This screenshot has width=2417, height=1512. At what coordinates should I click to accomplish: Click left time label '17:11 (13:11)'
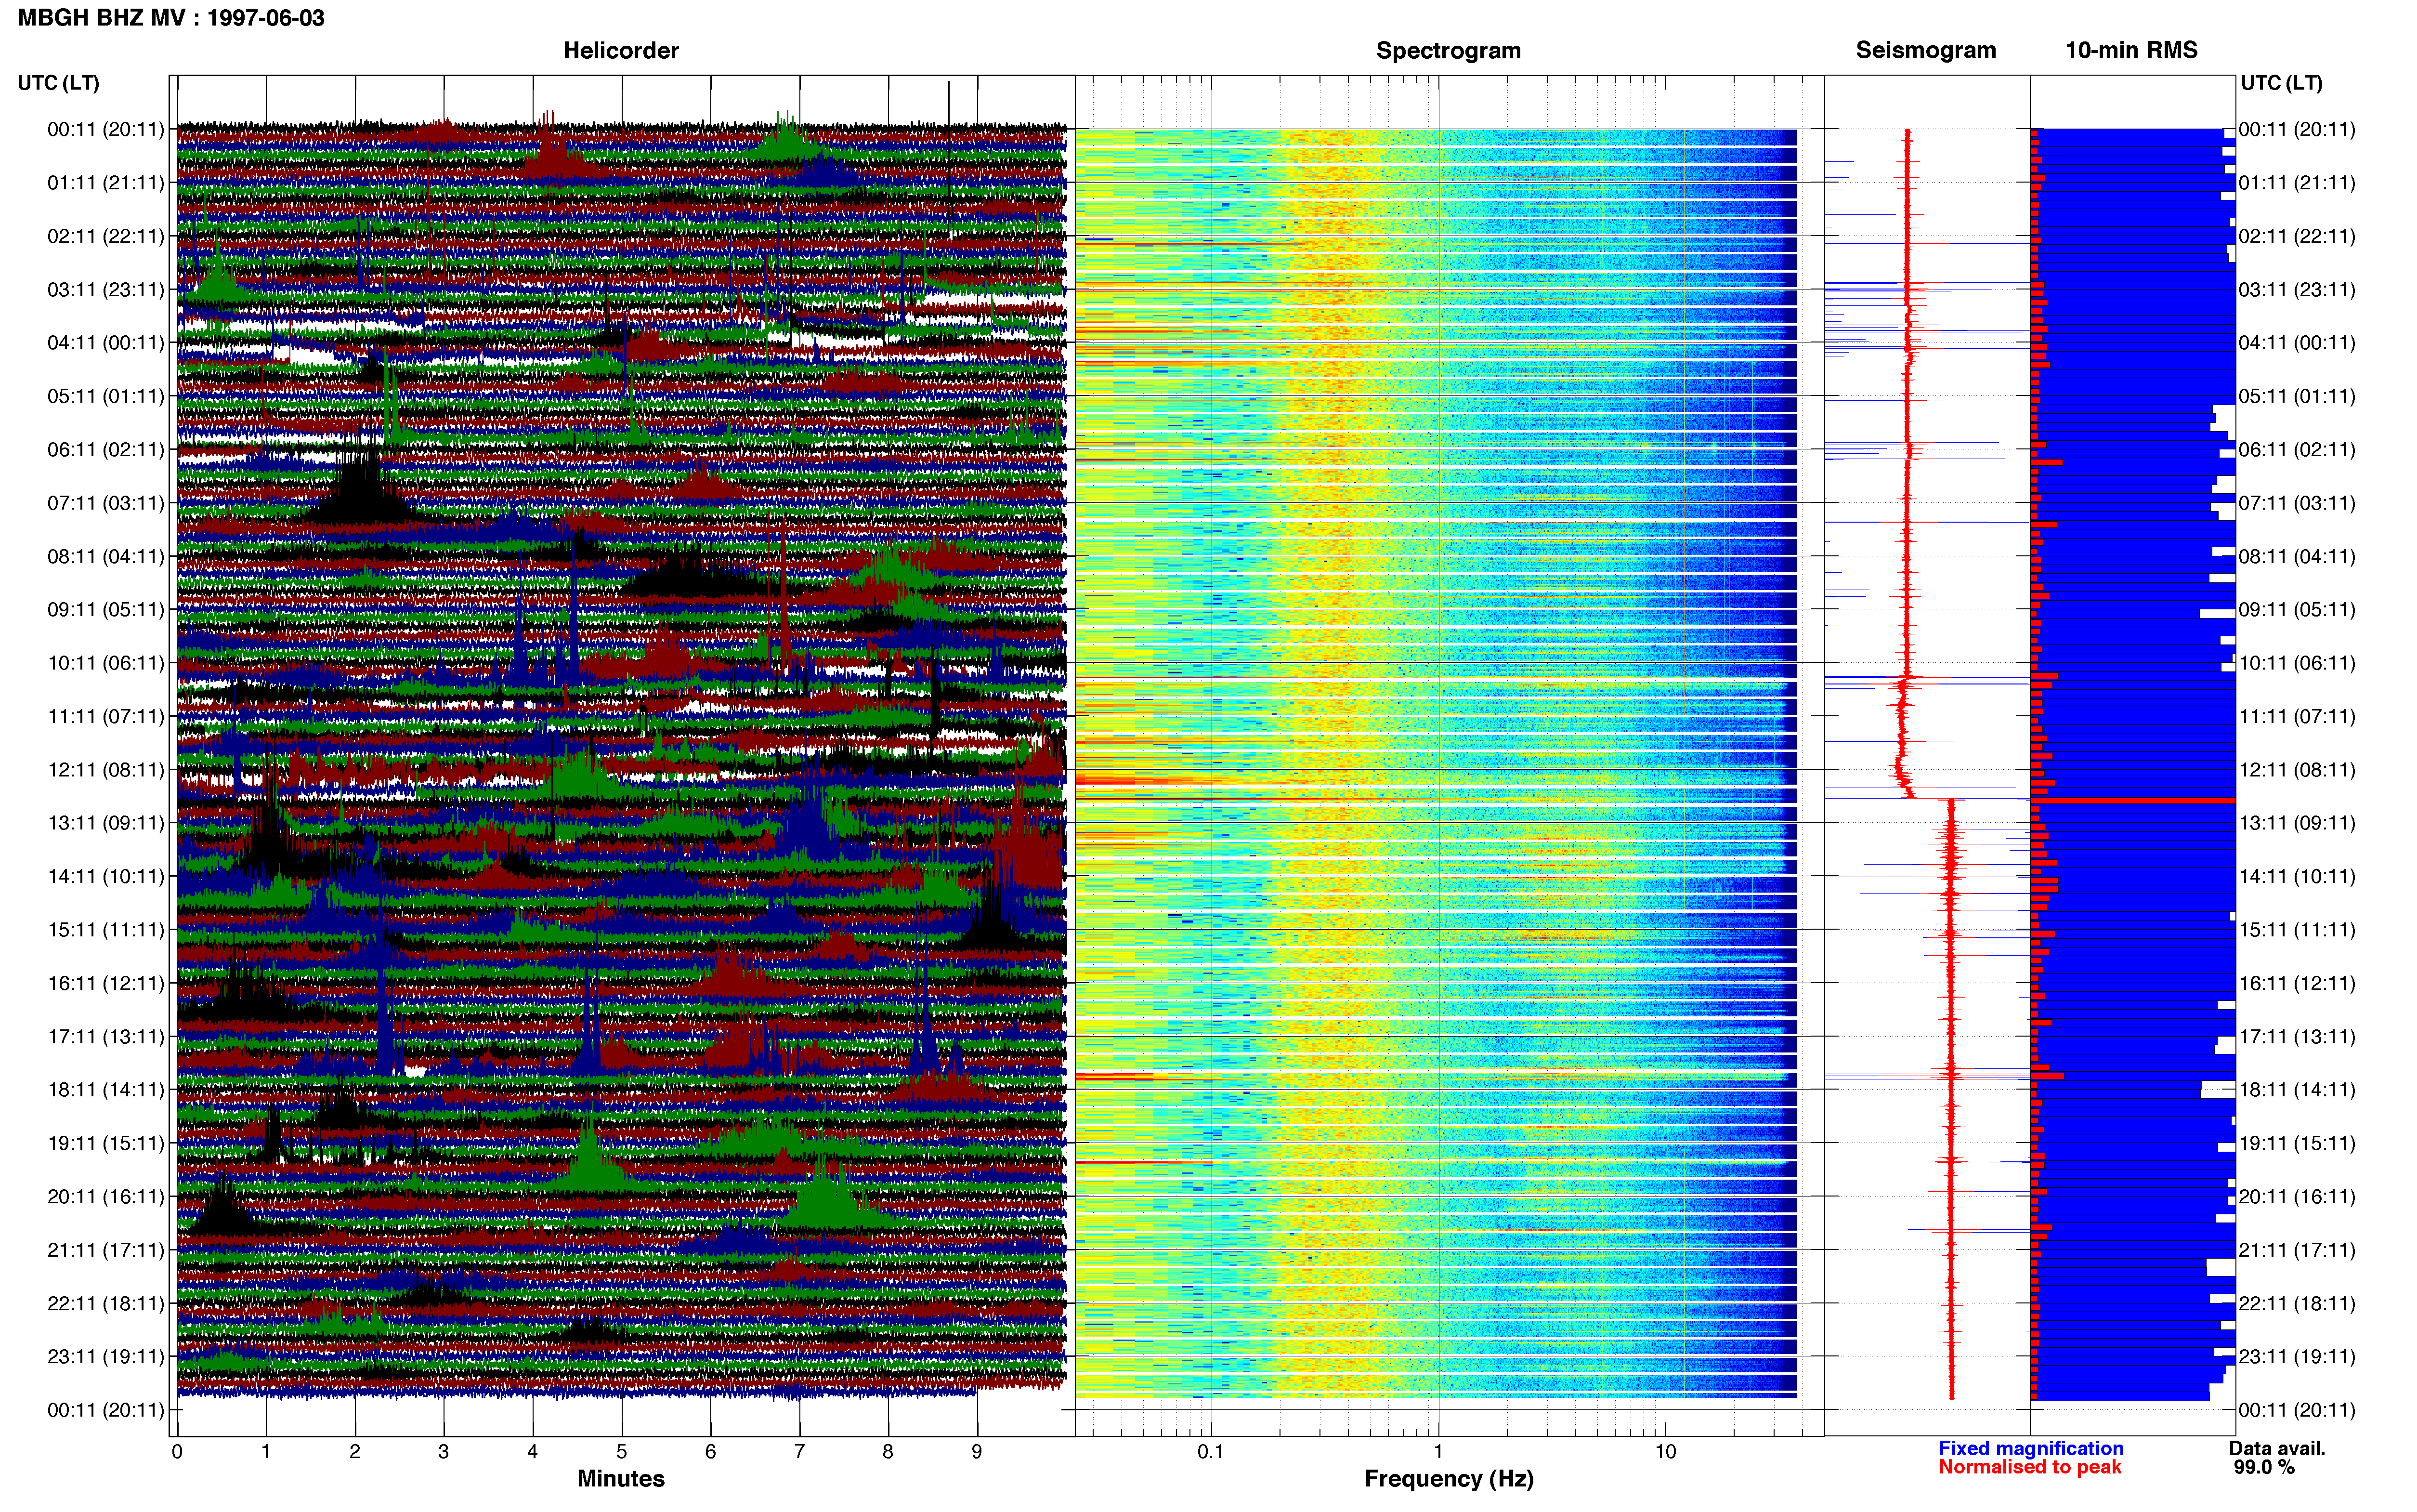coord(106,1037)
